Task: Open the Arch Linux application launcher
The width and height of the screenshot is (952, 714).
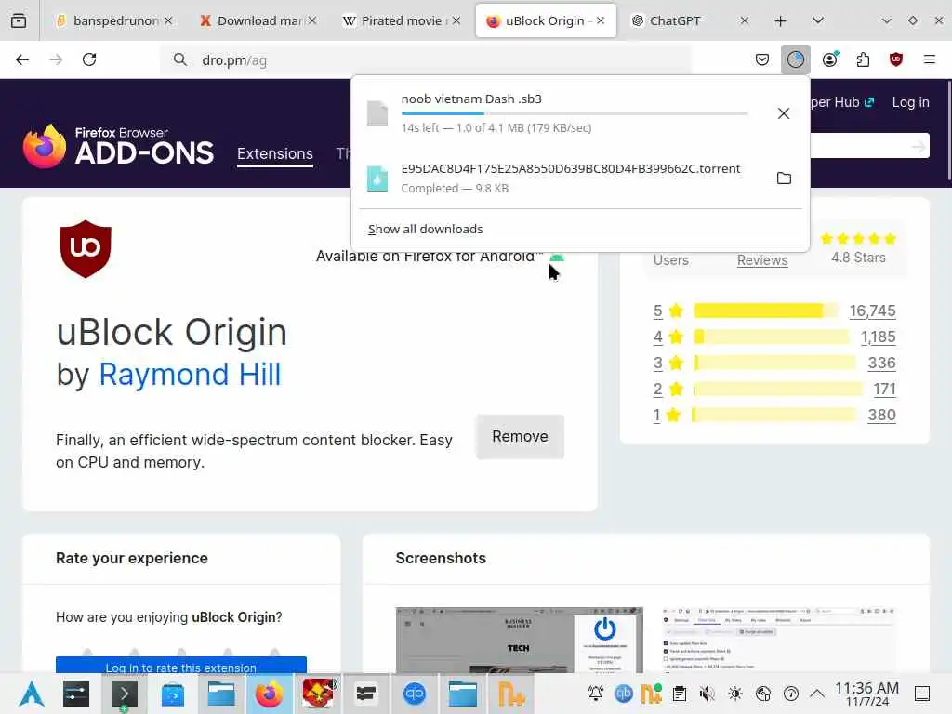Action: point(32,694)
